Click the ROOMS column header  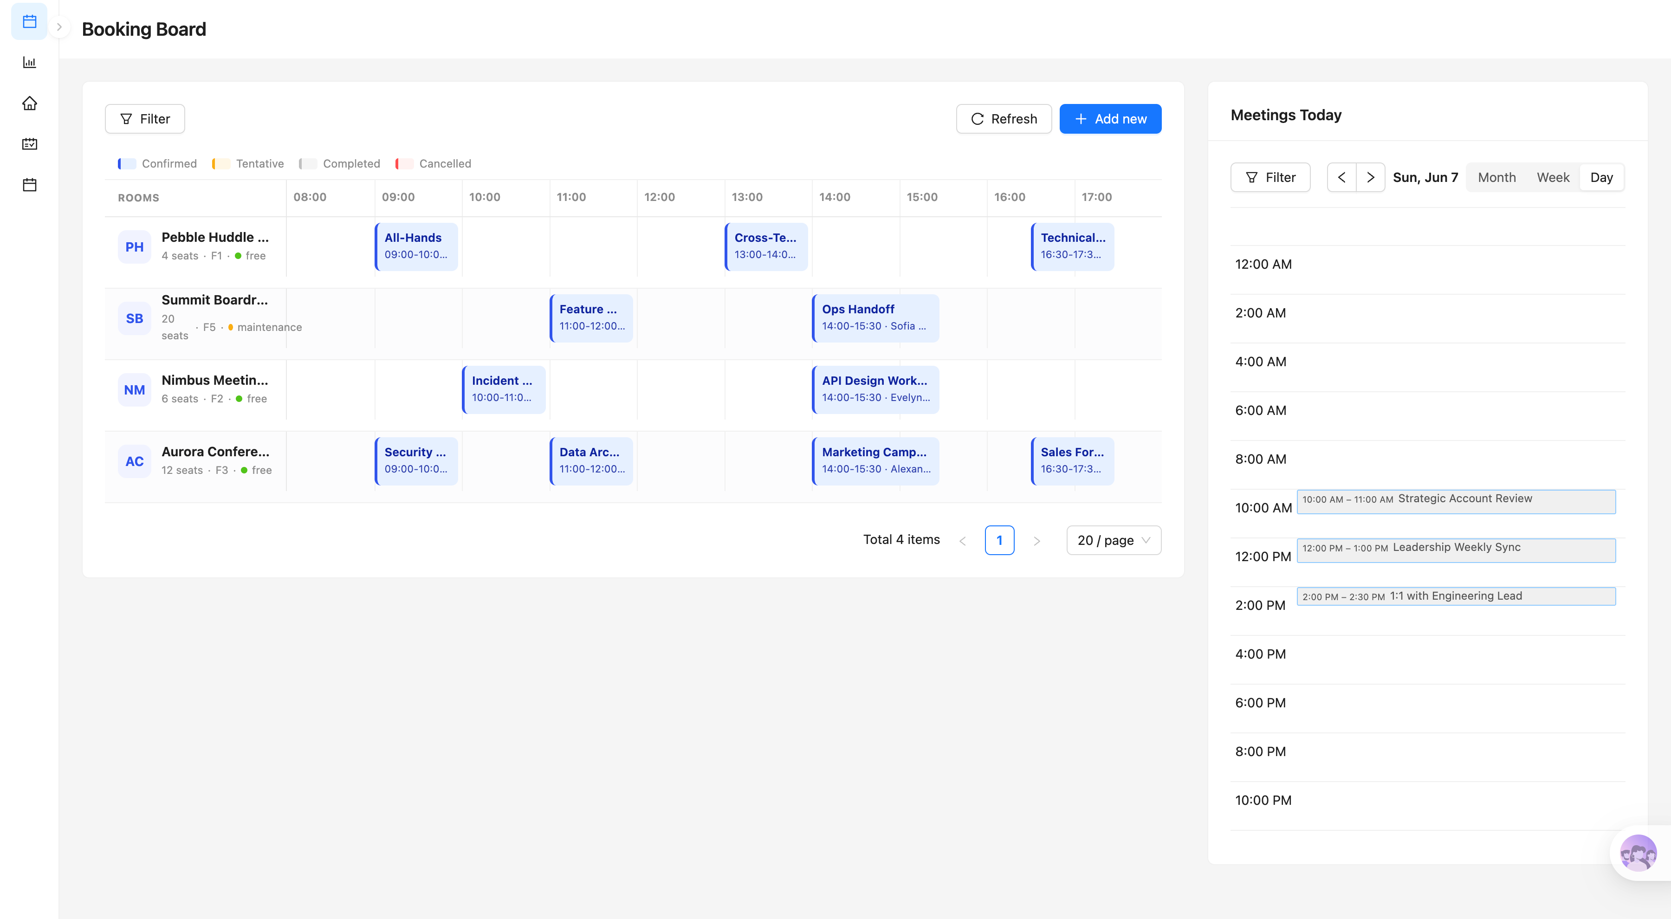point(138,198)
